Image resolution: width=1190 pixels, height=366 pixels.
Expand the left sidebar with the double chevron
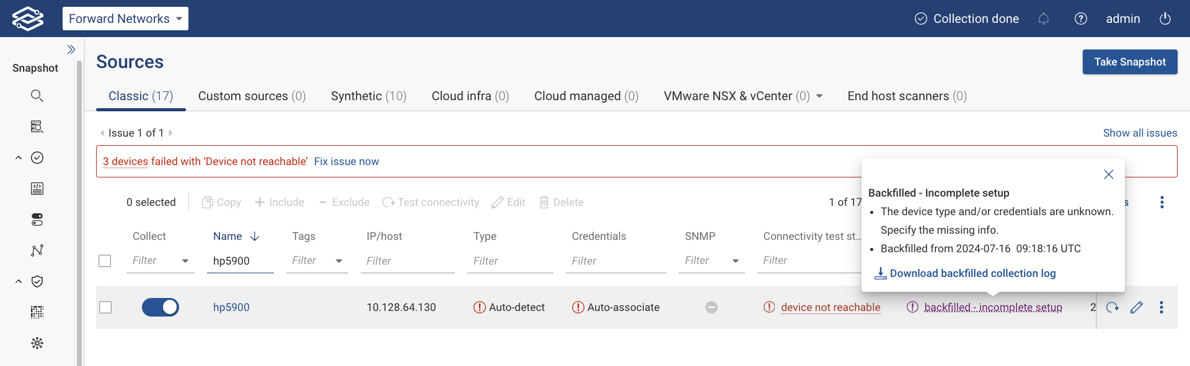click(x=71, y=49)
